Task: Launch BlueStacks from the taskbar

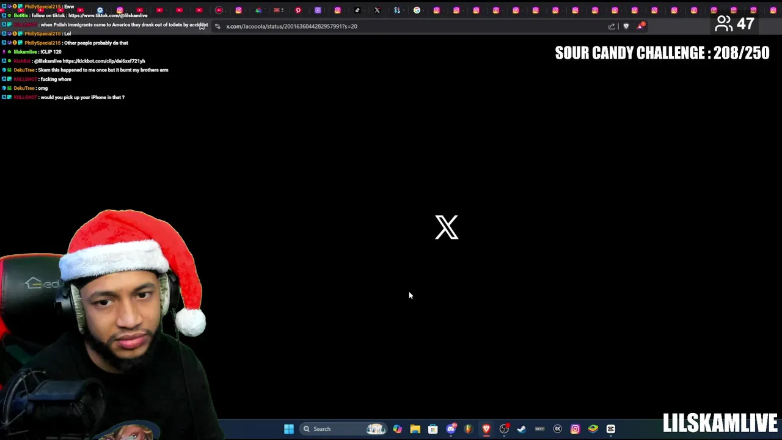Action: (x=593, y=429)
